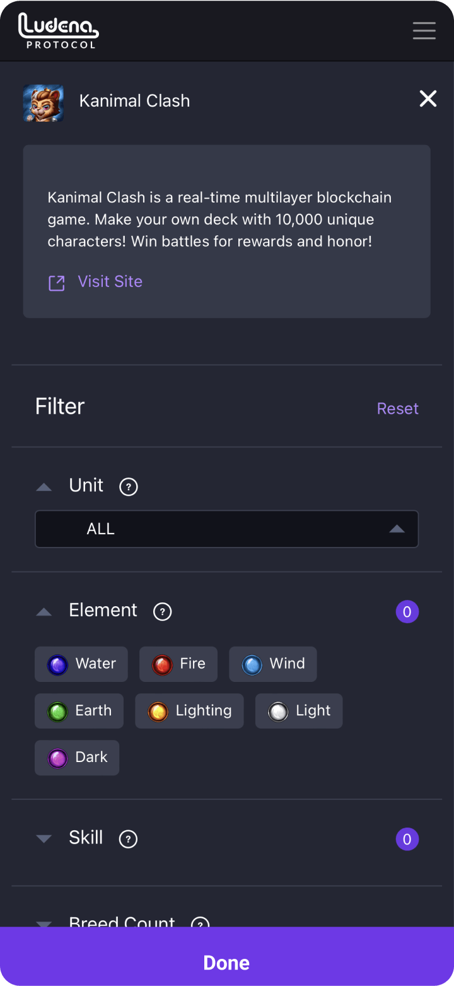Choose the Dark element chip
Viewport: 454px width, 986px height.
click(x=77, y=758)
